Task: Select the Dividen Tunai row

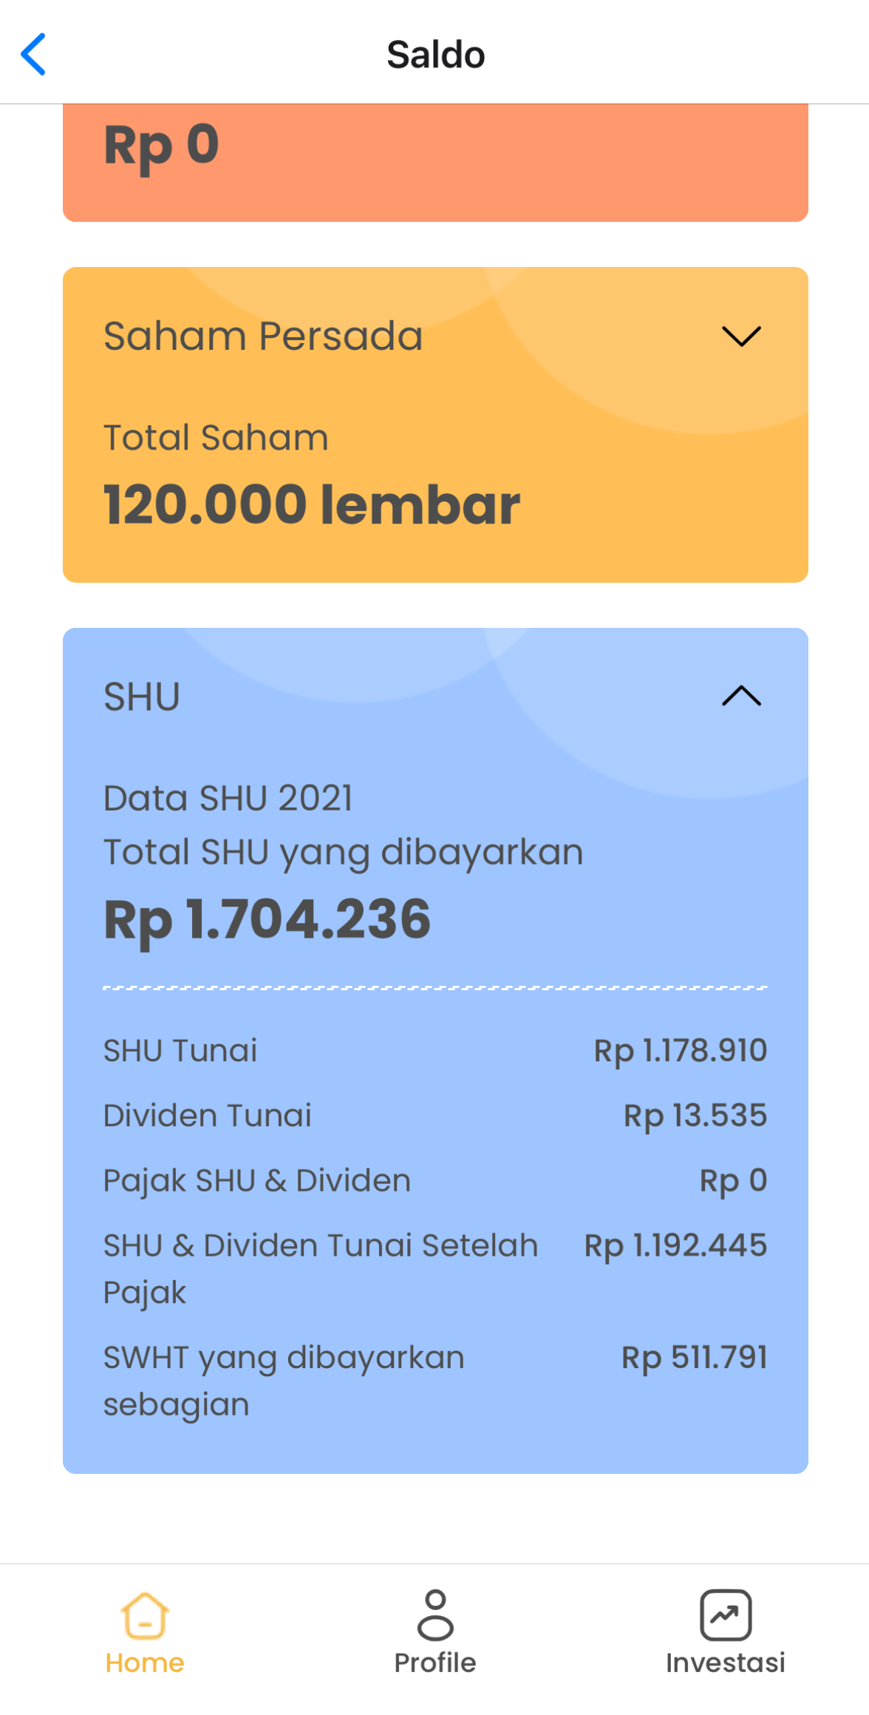Action: (435, 1116)
